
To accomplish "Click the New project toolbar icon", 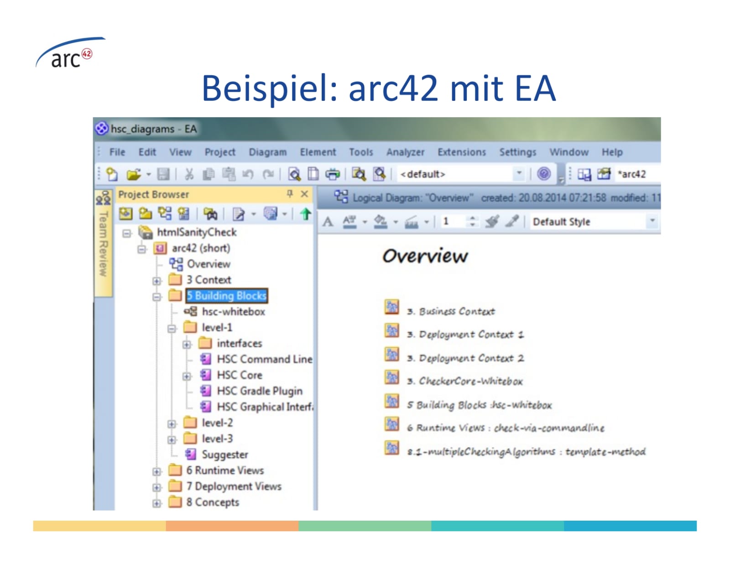I will (x=112, y=174).
